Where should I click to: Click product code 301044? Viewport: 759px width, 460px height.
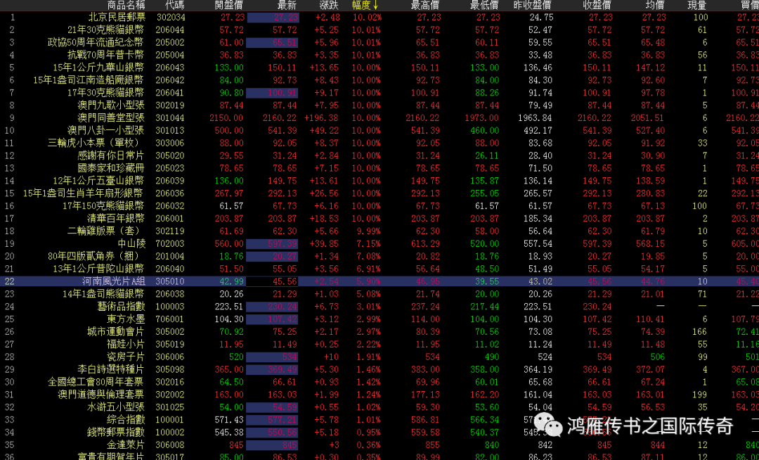coord(170,117)
